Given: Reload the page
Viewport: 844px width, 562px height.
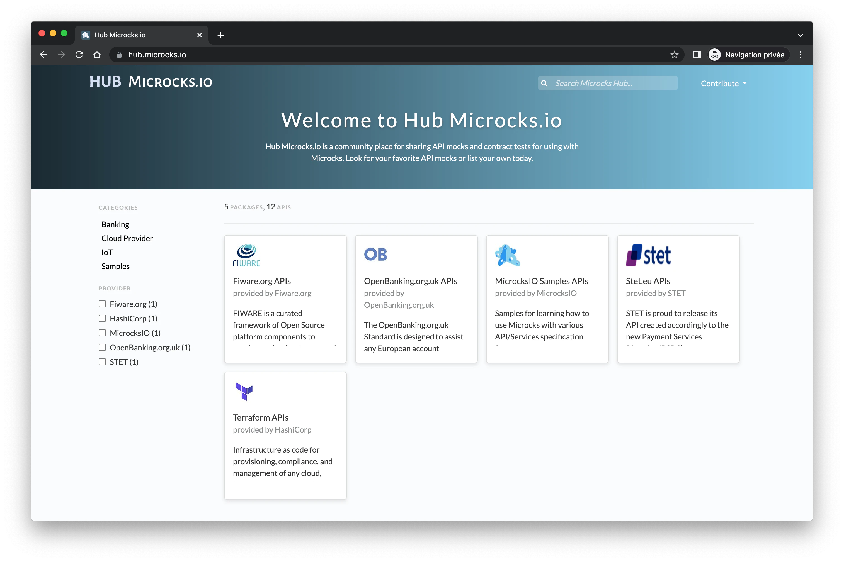Looking at the screenshot, I should click(x=79, y=55).
